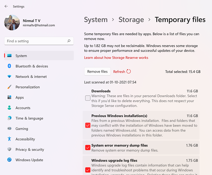
Task: Click the circular refresh arrow icon
Action: (x=128, y=71)
